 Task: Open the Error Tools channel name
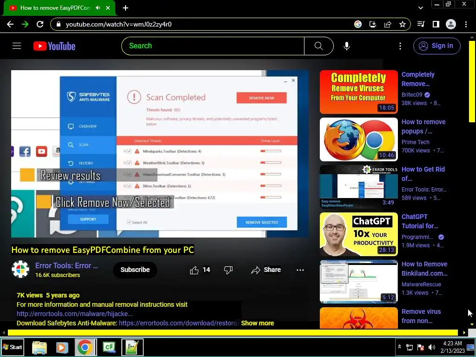point(67,265)
